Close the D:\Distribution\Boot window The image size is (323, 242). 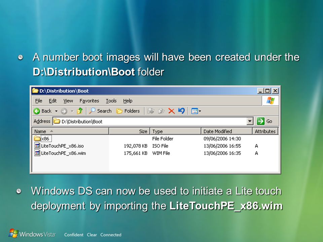(275, 91)
